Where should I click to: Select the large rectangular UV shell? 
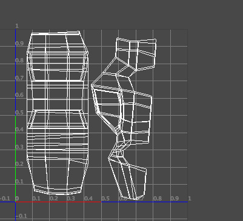click(x=58, y=113)
